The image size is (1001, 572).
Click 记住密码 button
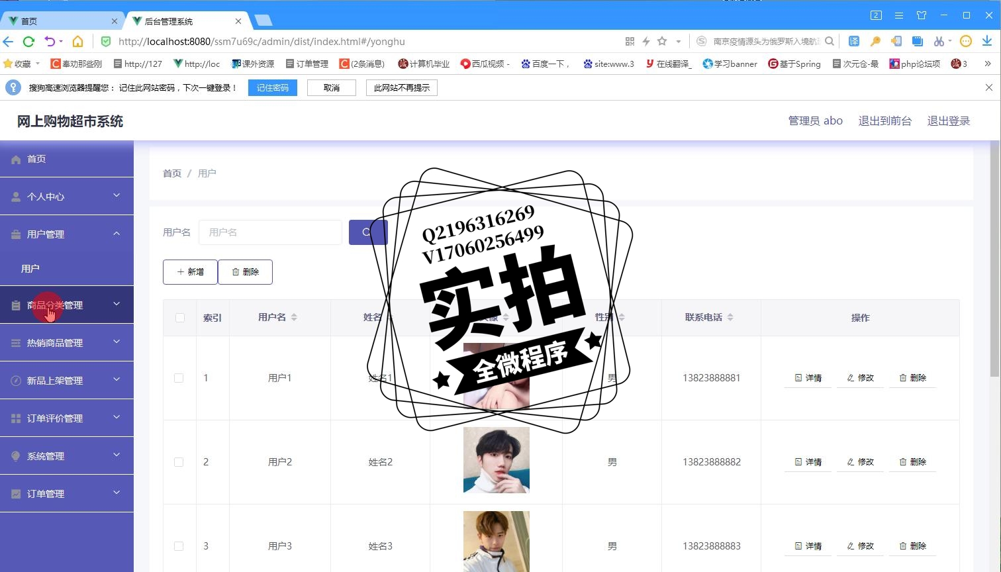[273, 88]
